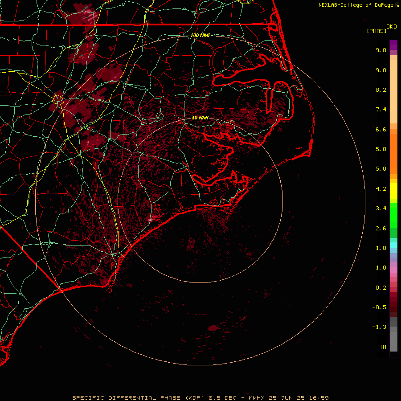
Task: Click the 4.2 legend value
Action: point(381,189)
